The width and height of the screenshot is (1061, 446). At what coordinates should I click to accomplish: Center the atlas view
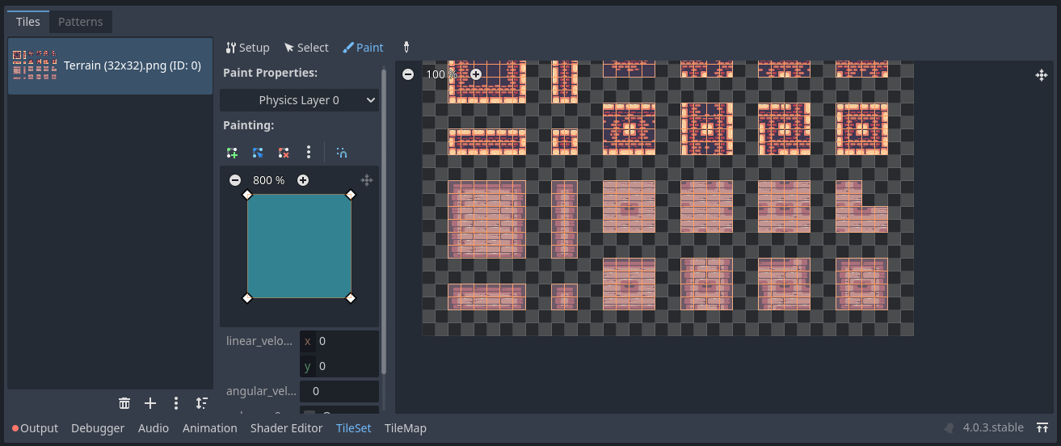pyautogui.click(x=1042, y=75)
